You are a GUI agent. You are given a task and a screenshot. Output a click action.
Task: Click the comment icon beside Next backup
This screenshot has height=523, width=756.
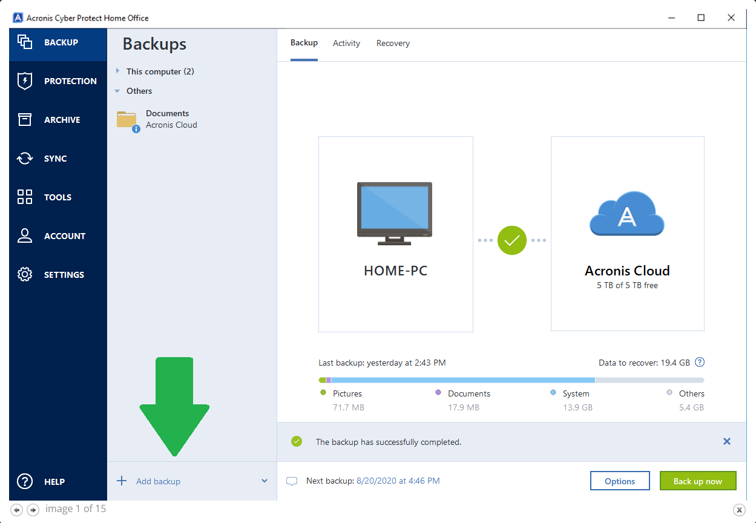tap(292, 482)
